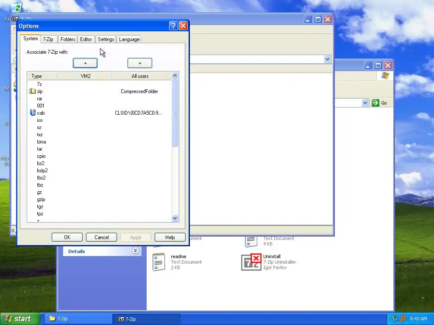Image resolution: width=434 pixels, height=325 pixels.
Task: Click the CLSID association for cab
Action: [x=139, y=113]
